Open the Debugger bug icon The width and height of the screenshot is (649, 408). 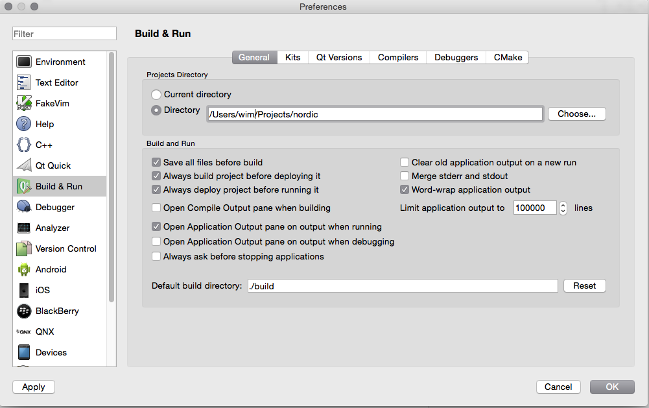click(23, 207)
